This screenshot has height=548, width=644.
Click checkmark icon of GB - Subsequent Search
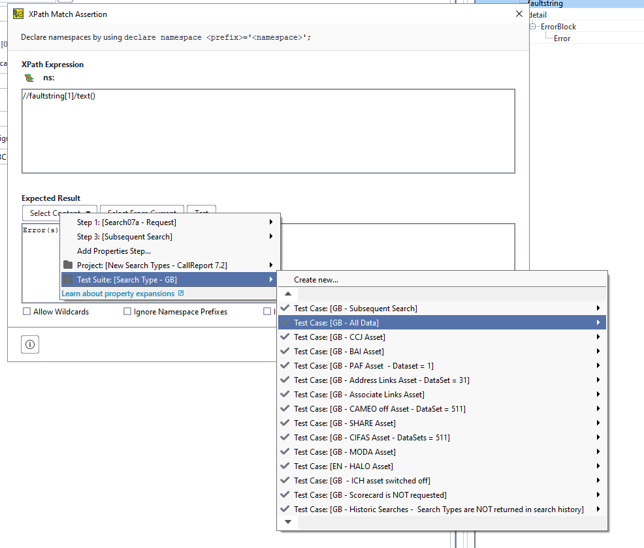coord(285,308)
